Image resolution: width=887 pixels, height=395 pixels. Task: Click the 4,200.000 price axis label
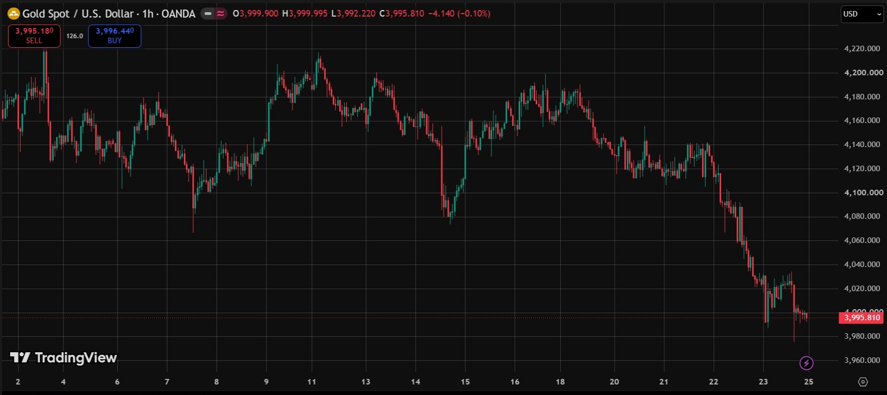(x=863, y=73)
